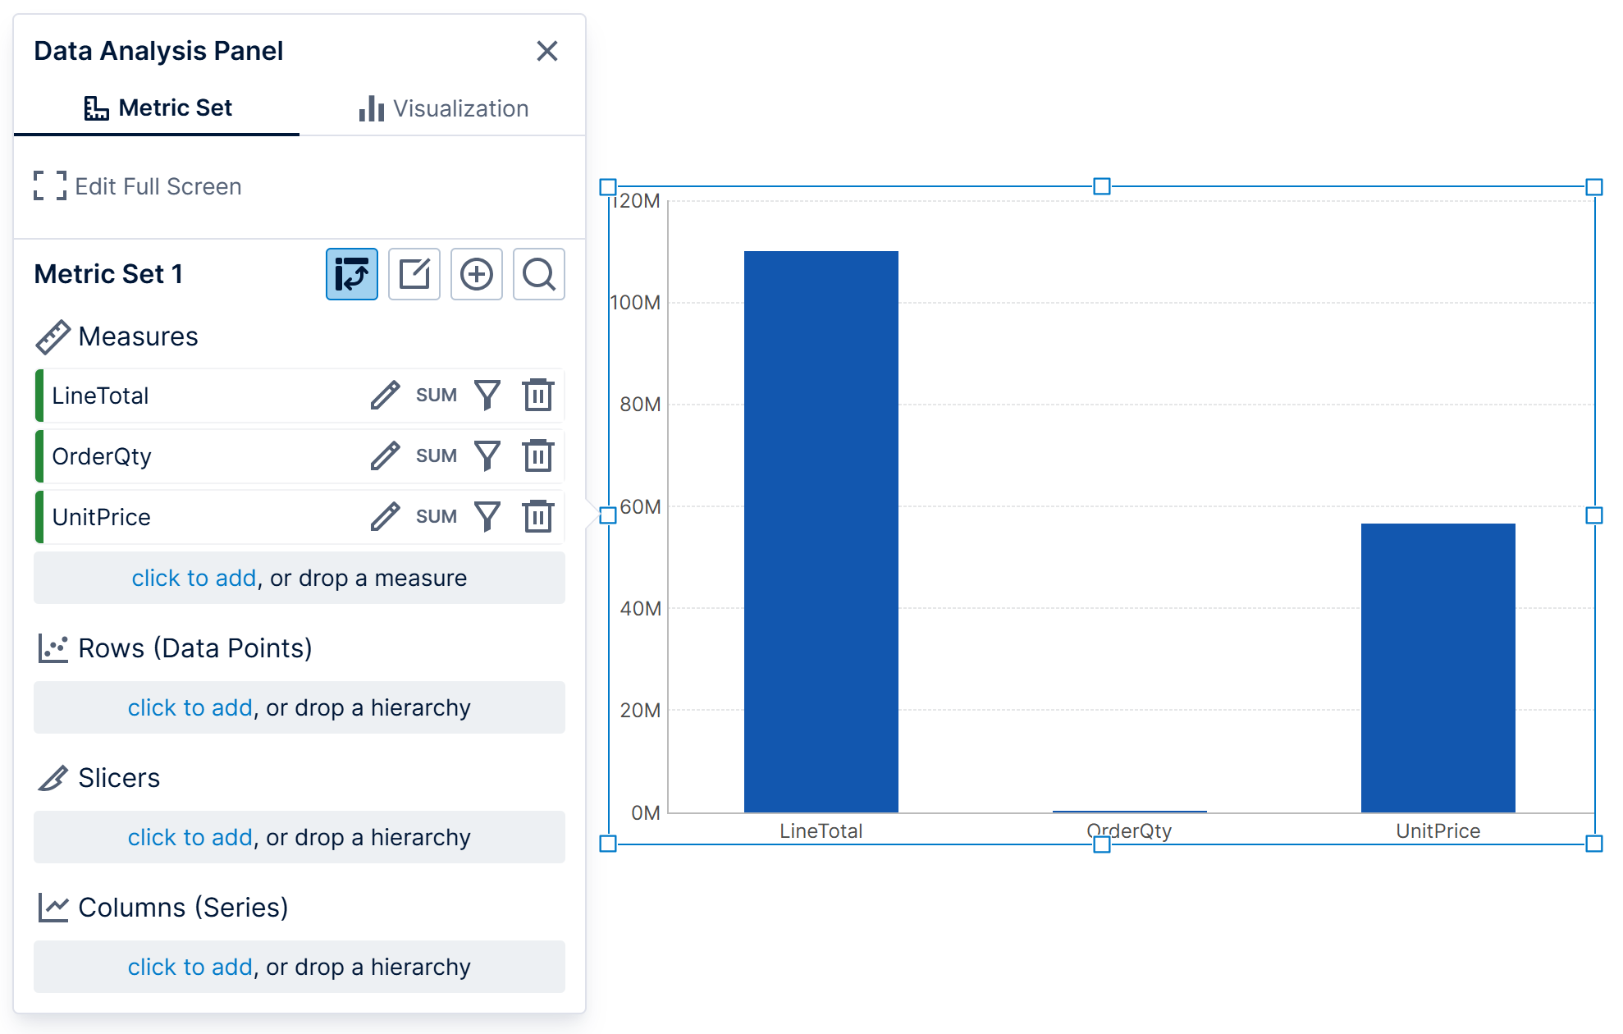This screenshot has height=1034, width=1623.
Task: Click the Columns line chart icon
Action: [x=53, y=908]
